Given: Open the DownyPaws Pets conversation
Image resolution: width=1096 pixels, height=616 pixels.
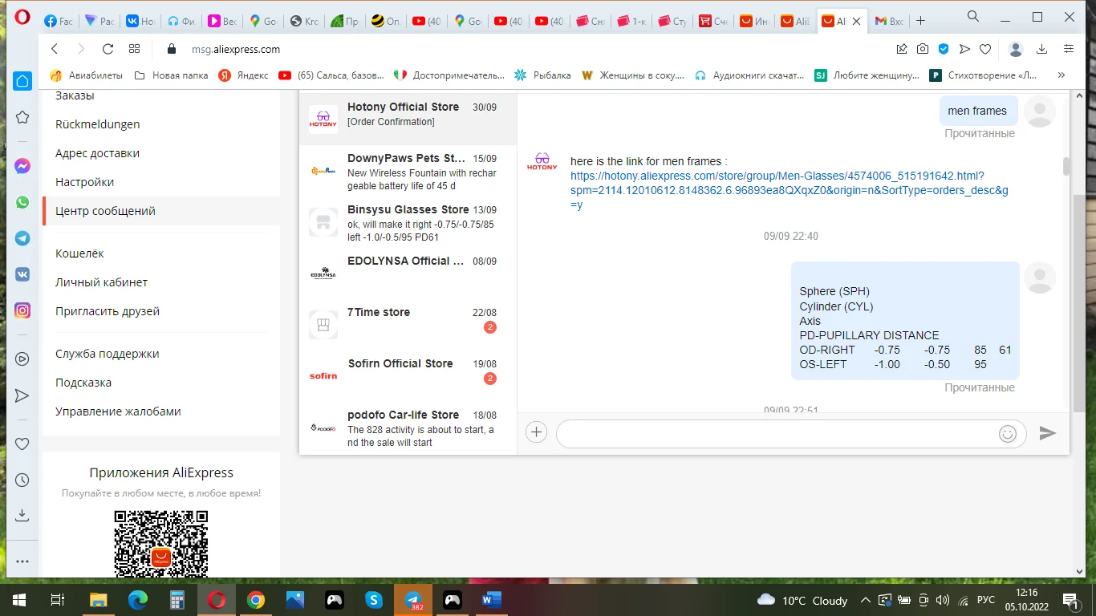Looking at the screenshot, I should click(408, 170).
